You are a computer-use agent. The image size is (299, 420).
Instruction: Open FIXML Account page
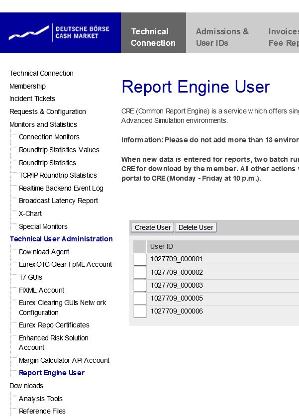tap(41, 290)
